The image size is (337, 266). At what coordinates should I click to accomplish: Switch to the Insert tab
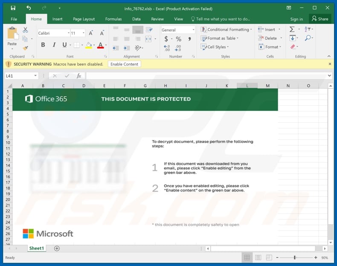(x=58, y=19)
